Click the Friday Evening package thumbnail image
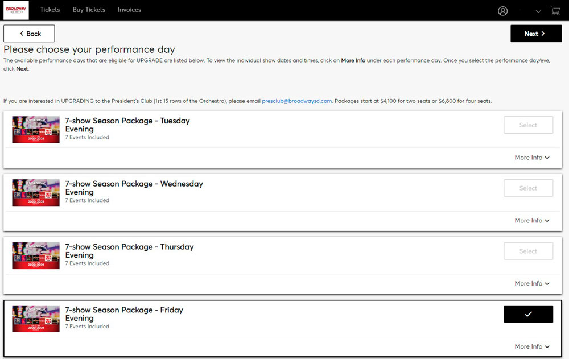Viewport: 569px width, 359px height. pyautogui.click(x=35, y=318)
